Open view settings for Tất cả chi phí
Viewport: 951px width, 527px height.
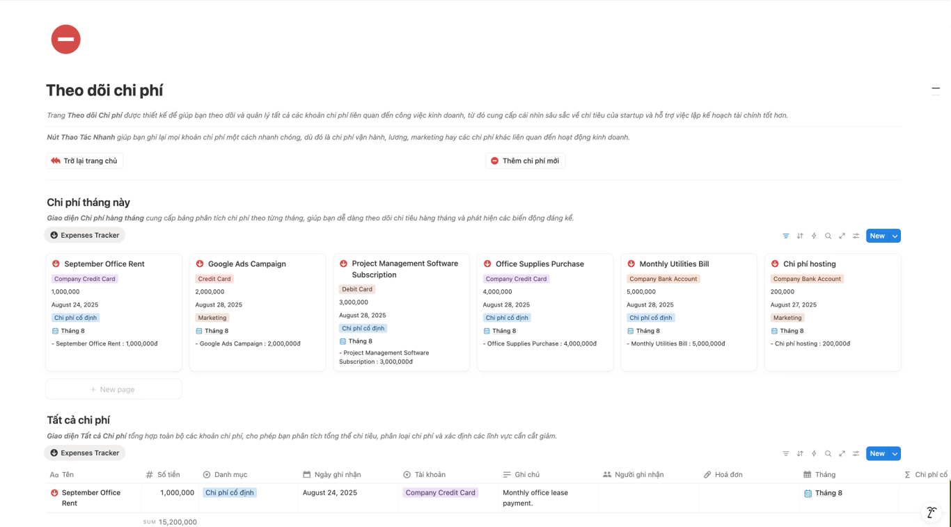click(x=856, y=453)
